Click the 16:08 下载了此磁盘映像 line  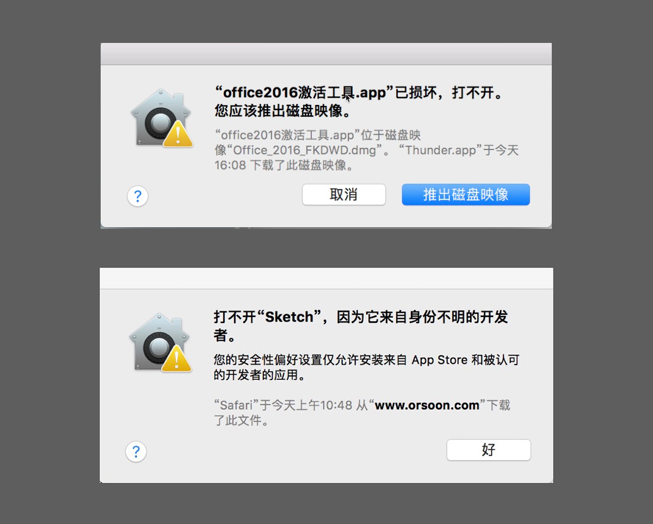click(x=285, y=165)
